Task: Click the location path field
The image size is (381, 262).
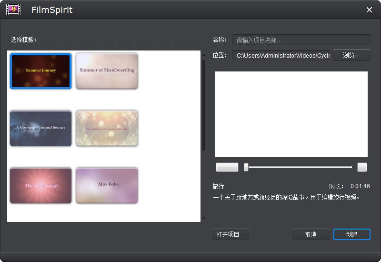Action: [x=281, y=55]
